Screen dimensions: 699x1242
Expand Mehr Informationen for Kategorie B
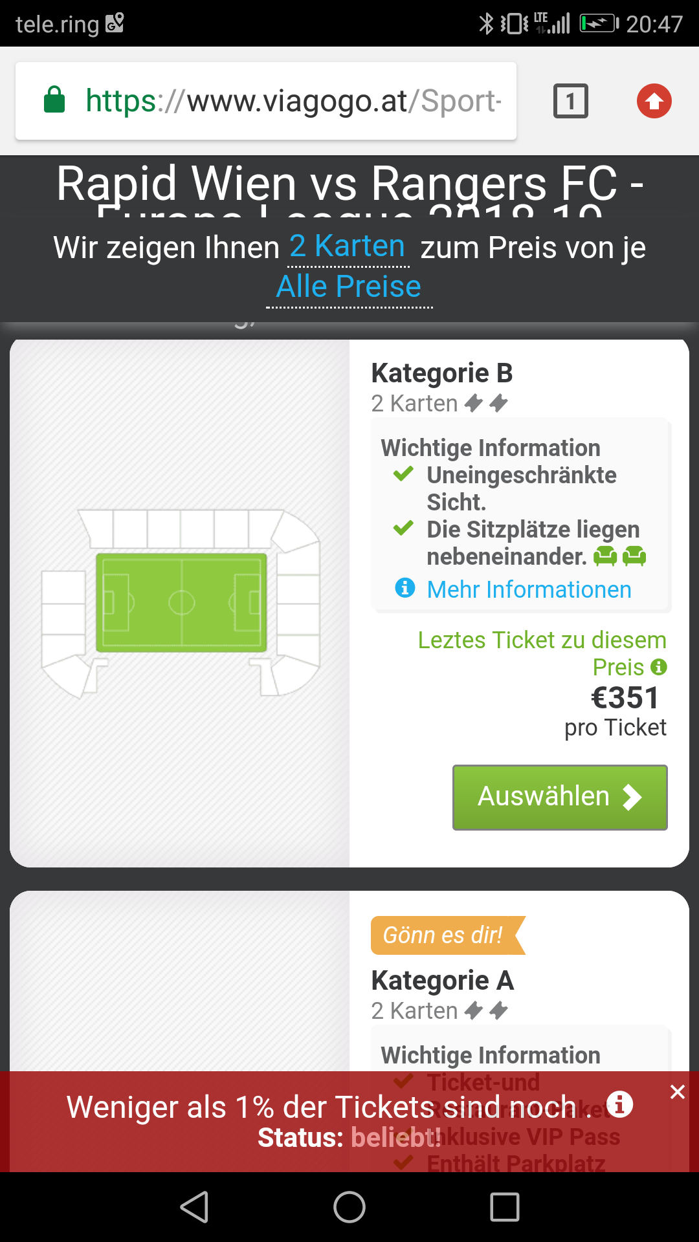[x=528, y=589]
